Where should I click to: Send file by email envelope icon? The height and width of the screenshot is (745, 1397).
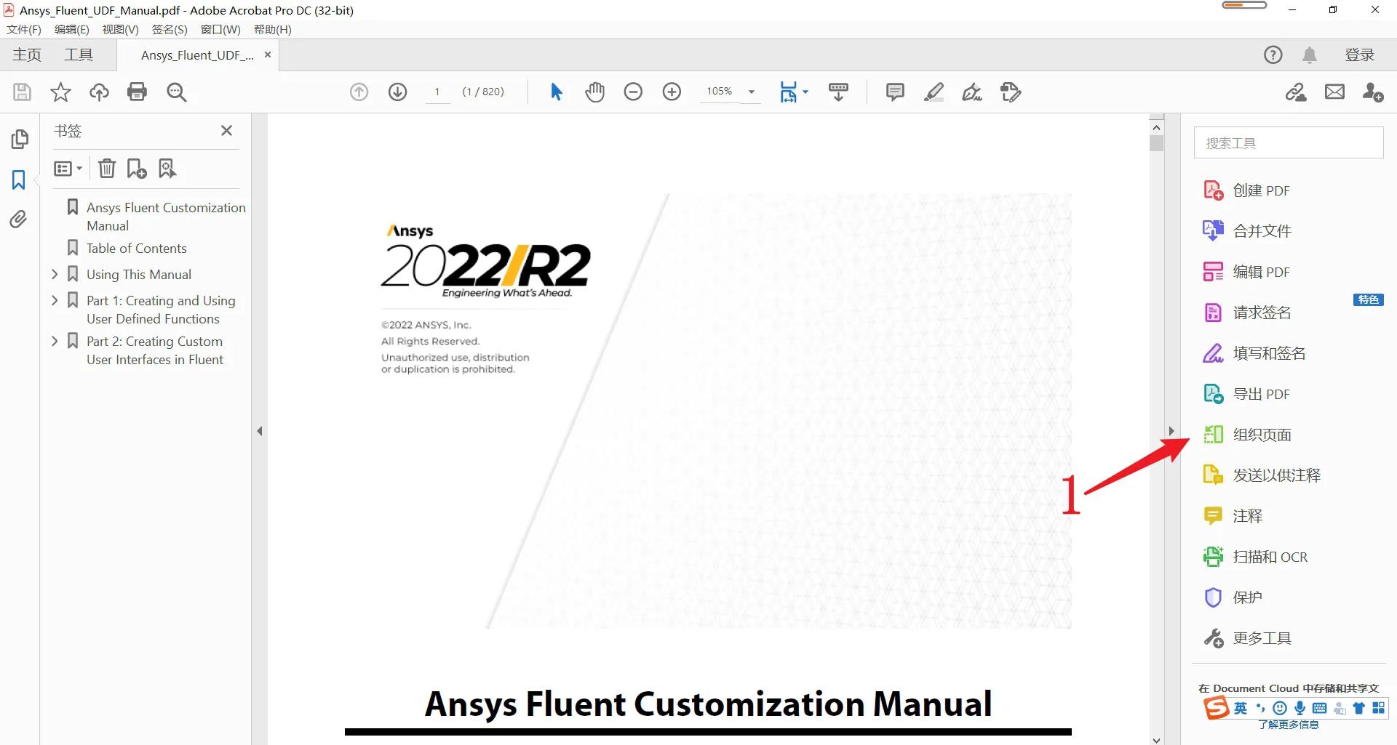(x=1334, y=92)
